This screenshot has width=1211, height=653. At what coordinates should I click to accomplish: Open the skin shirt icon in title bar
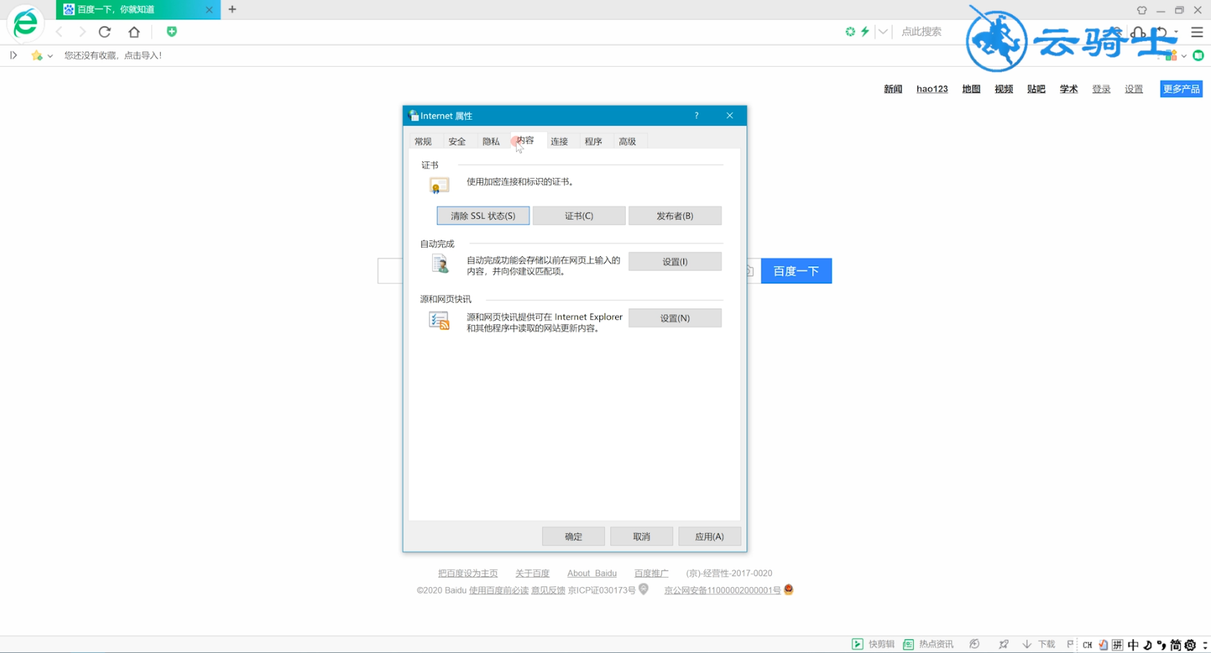(1142, 10)
